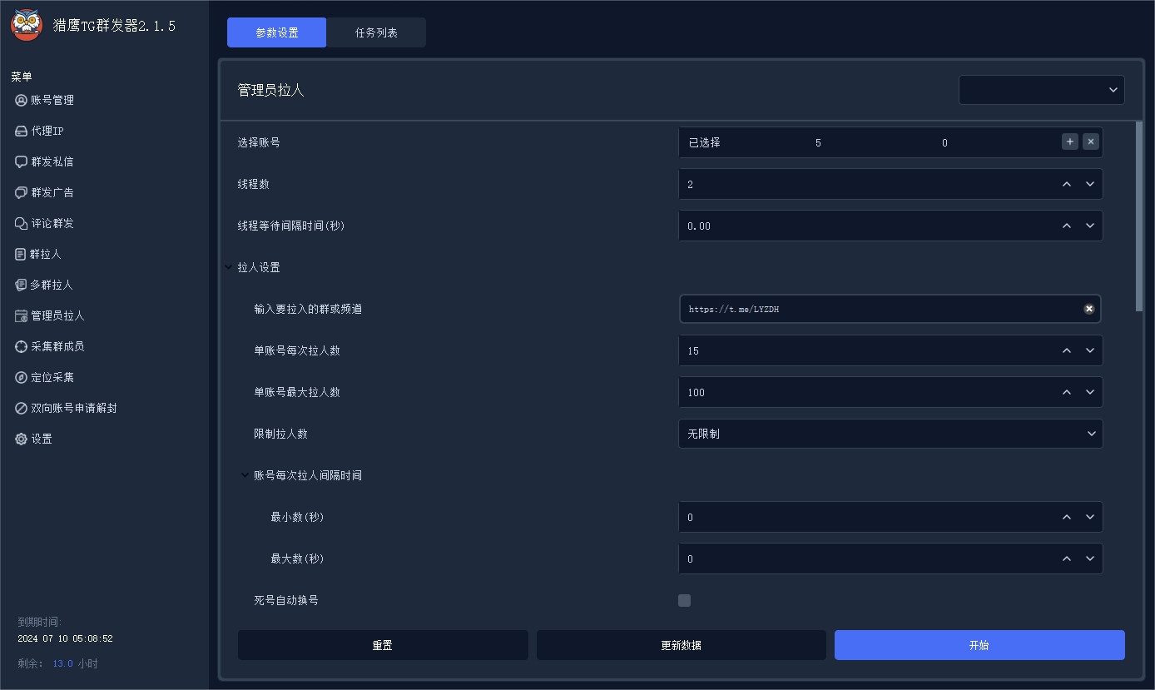Screen dimensions: 1155x690
Task: Decrease 单账号每次拉人数 value
Action: point(1090,350)
